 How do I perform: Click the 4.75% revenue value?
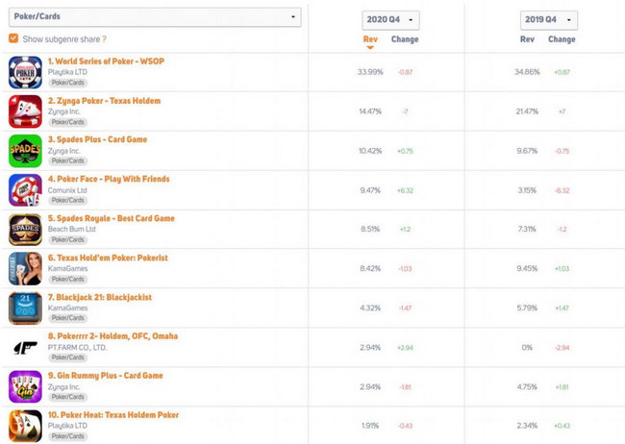point(527,386)
